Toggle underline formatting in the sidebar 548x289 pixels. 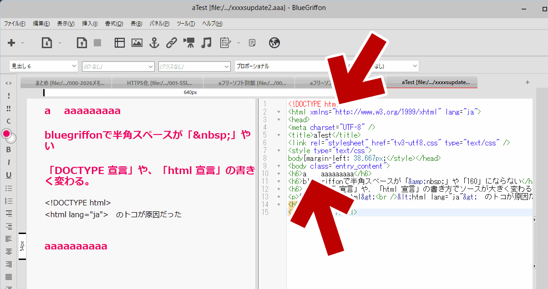click(8, 175)
